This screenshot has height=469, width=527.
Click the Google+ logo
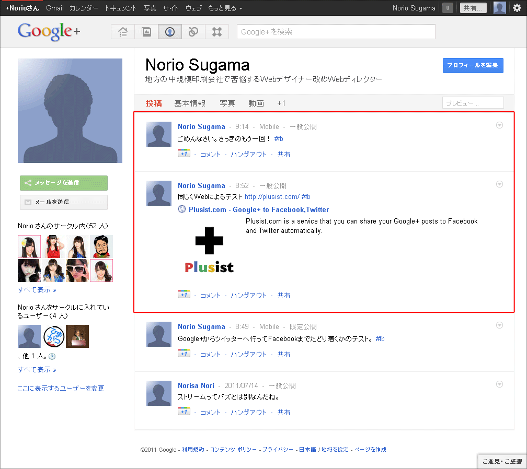click(x=49, y=31)
